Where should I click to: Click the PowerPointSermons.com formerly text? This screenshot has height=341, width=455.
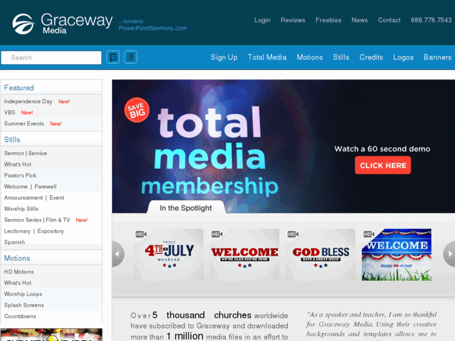[152, 25]
